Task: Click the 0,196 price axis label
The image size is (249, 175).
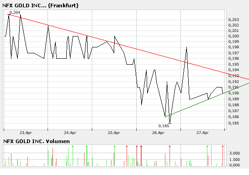Action: 233,58
